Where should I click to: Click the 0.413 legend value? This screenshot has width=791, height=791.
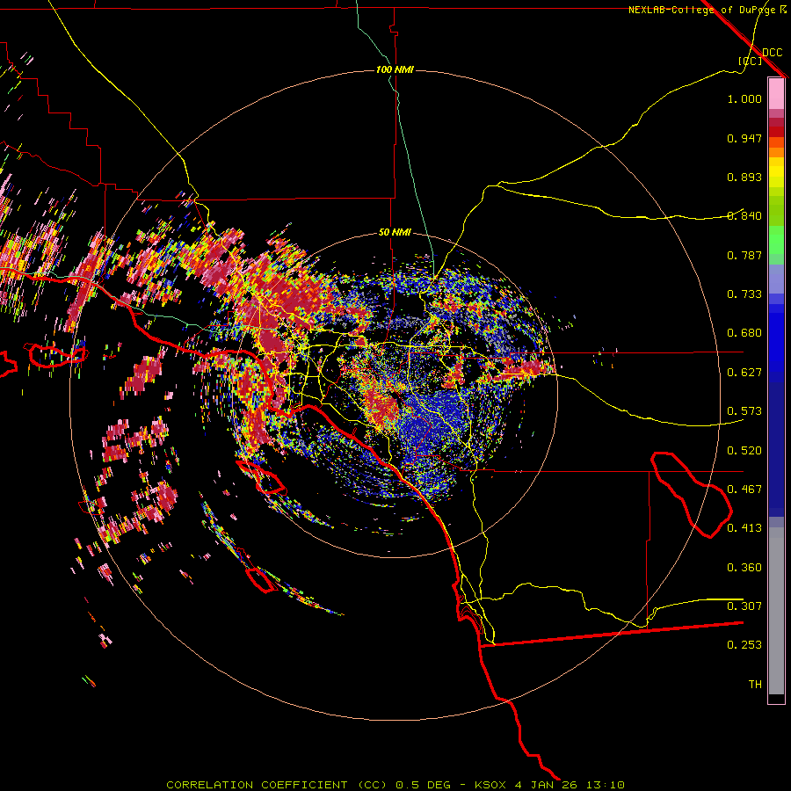(744, 528)
